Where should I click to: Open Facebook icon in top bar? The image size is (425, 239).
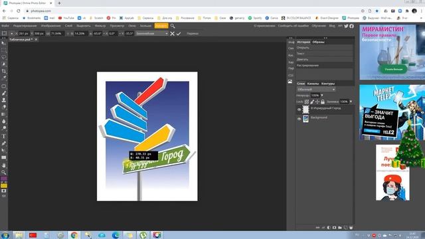coord(351,26)
